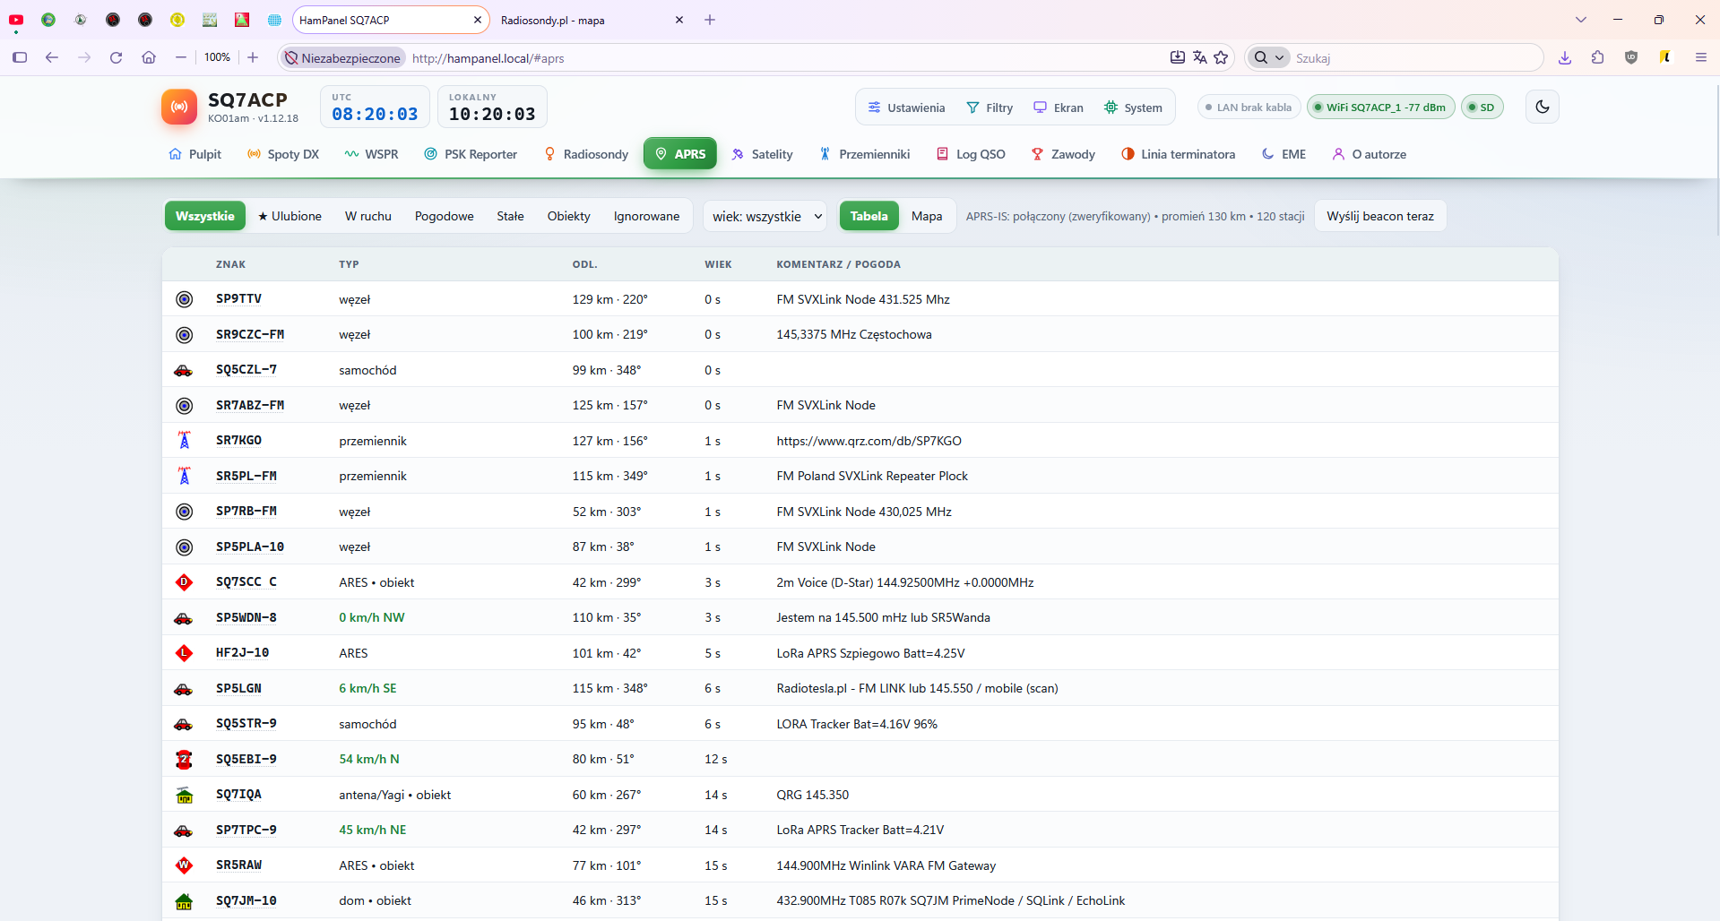Go to the Pulpit dashboard tab

pos(194,154)
